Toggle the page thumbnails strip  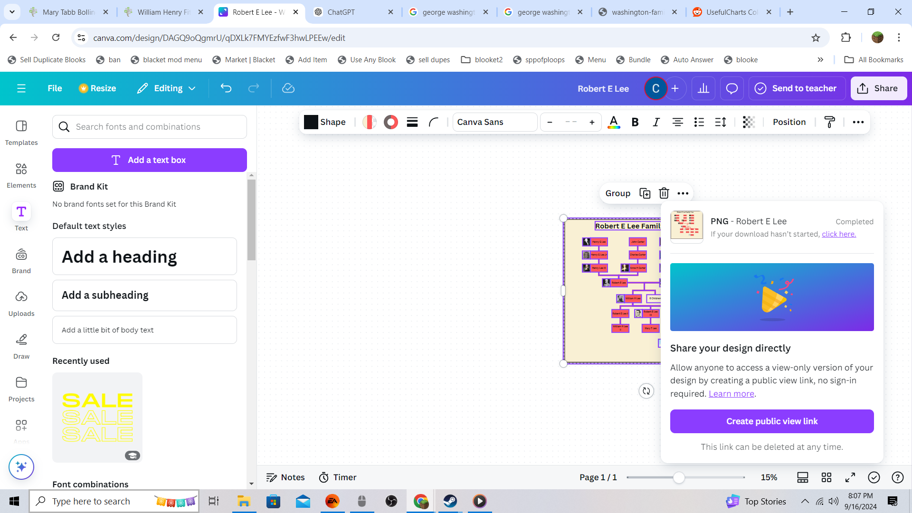[x=803, y=477]
